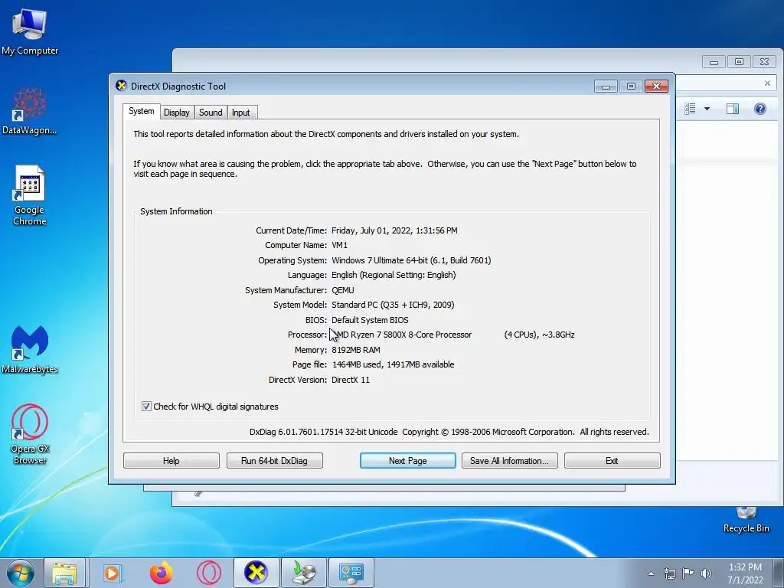Show hidden system tray icons
Screen dimensions: 784x588
(651, 573)
